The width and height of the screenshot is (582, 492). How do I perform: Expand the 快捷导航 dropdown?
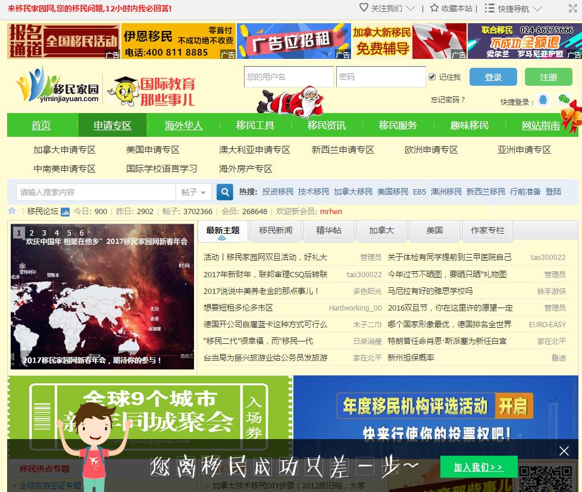click(537, 8)
